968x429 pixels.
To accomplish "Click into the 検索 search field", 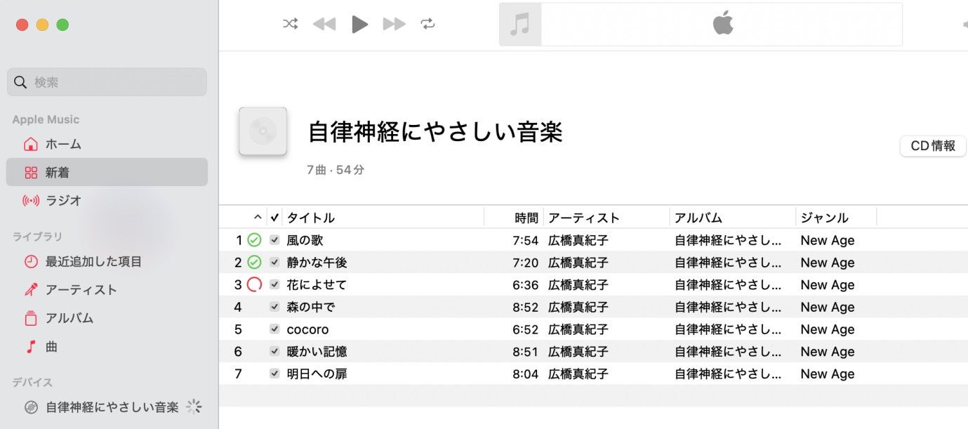I will [x=107, y=82].
